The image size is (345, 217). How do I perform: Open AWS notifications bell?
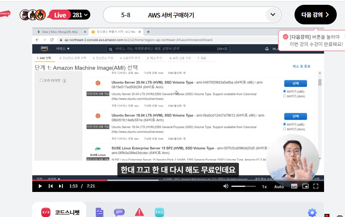(267, 49)
